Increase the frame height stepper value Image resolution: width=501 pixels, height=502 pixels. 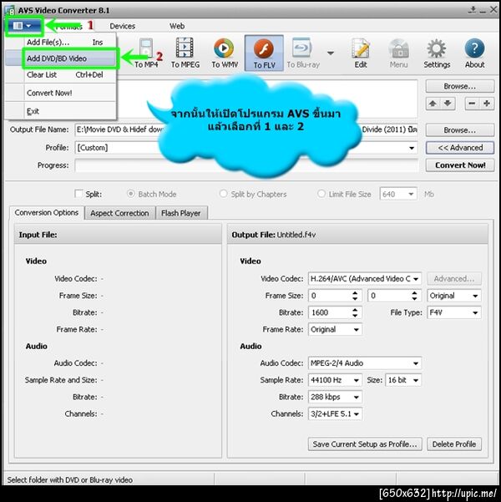click(x=414, y=293)
